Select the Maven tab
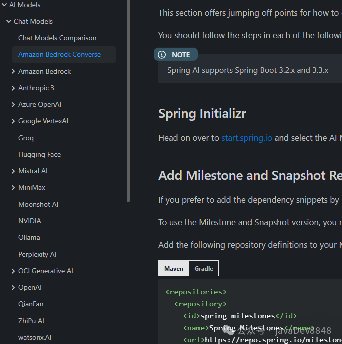 pos(173,268)
